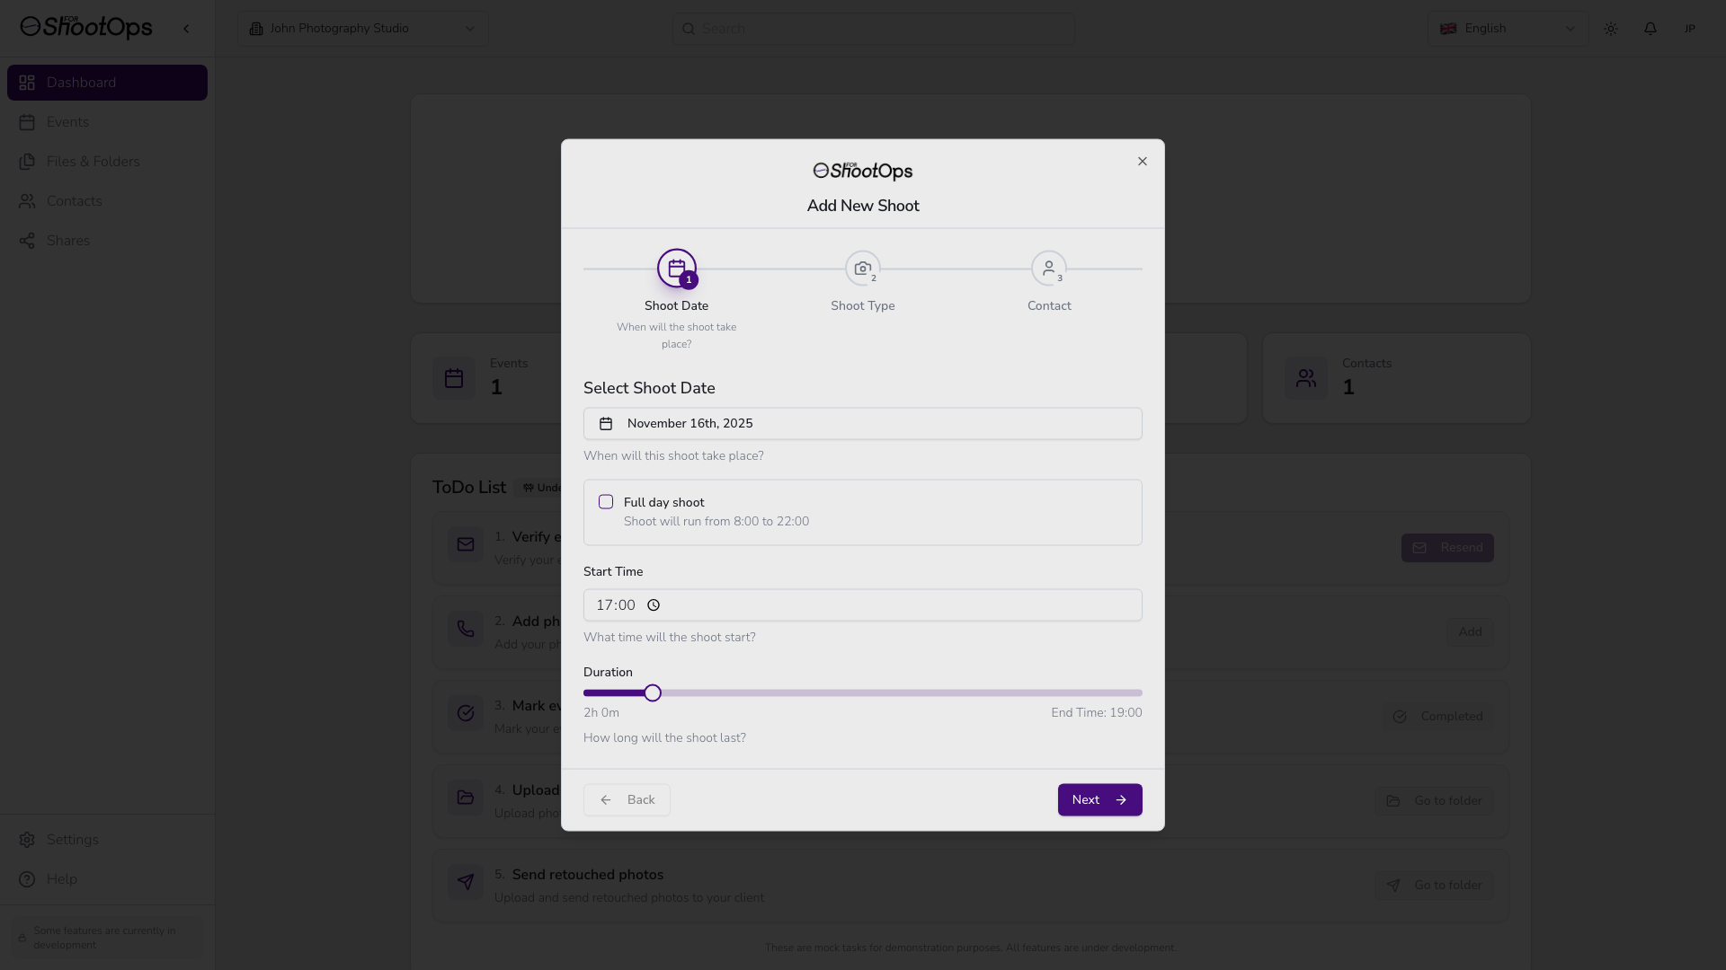1726x970 pixels.
Task: Open the John Photography Studio dropdown
Action: pos(362,29)
